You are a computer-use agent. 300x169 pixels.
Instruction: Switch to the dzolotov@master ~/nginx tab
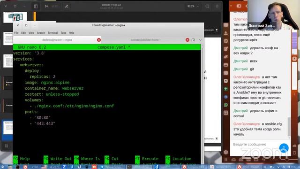57,40
